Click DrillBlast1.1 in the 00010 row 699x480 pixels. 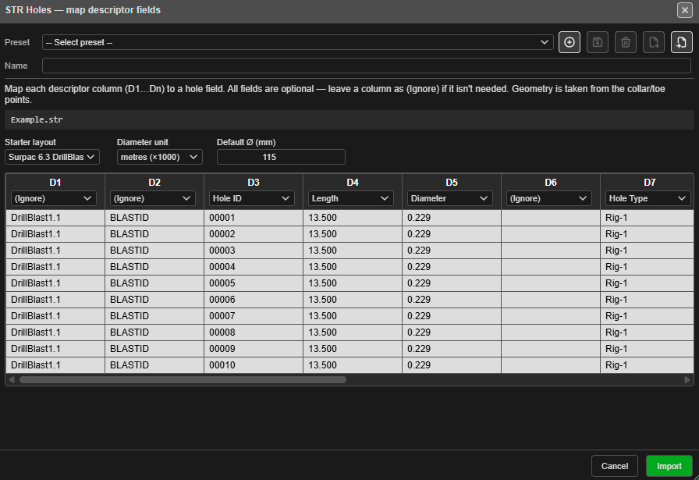[x=55, y=365]
